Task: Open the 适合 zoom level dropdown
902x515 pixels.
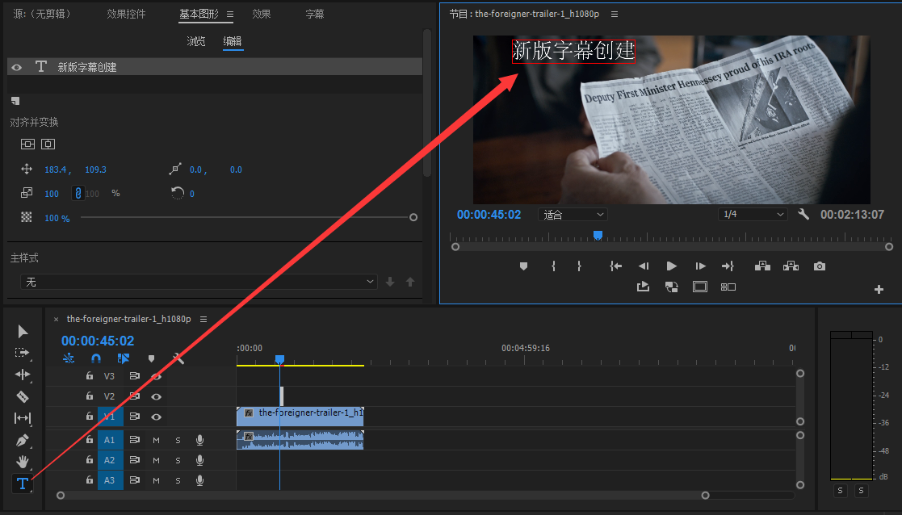Action: coord(573,215)
